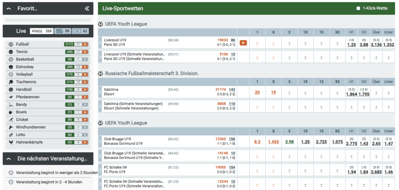This screenshot has height=190, width=399.
Task: Click the Tennis ball icon in sidebar
Action: tap(11, 52)
